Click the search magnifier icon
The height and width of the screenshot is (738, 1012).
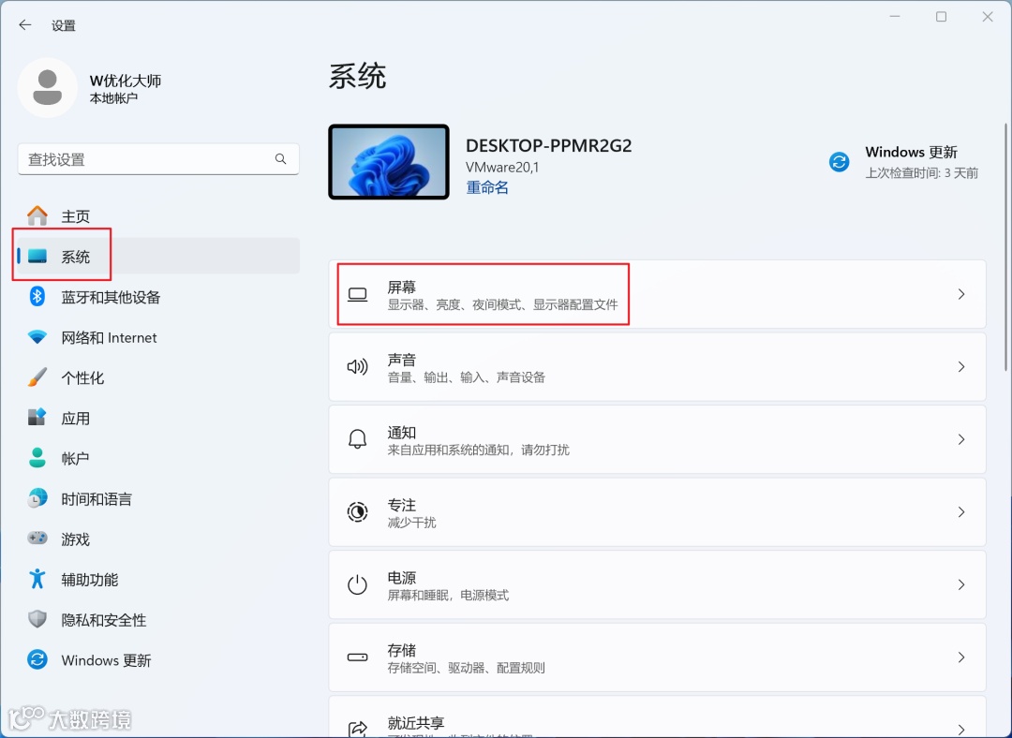coord(281,158)
